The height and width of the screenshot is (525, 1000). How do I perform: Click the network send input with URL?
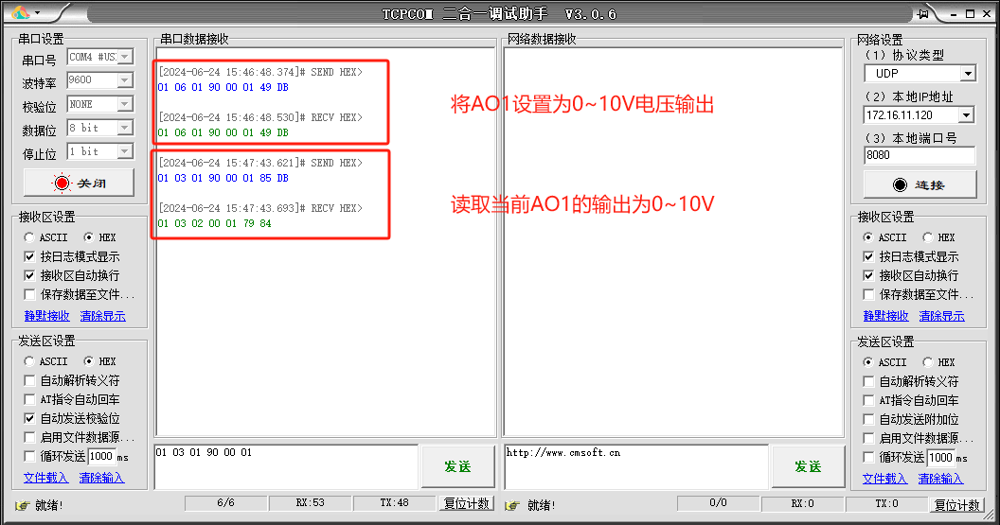pyautogui.click(x=635, y=467)
